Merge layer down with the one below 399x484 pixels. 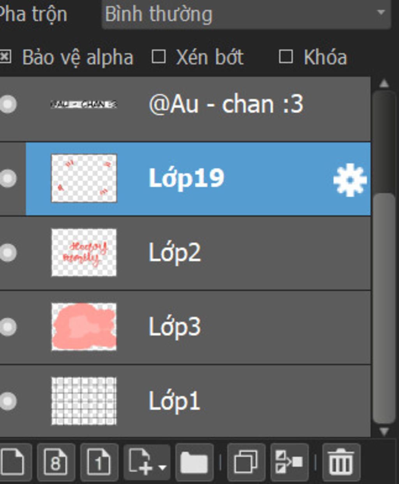point(289,462)
